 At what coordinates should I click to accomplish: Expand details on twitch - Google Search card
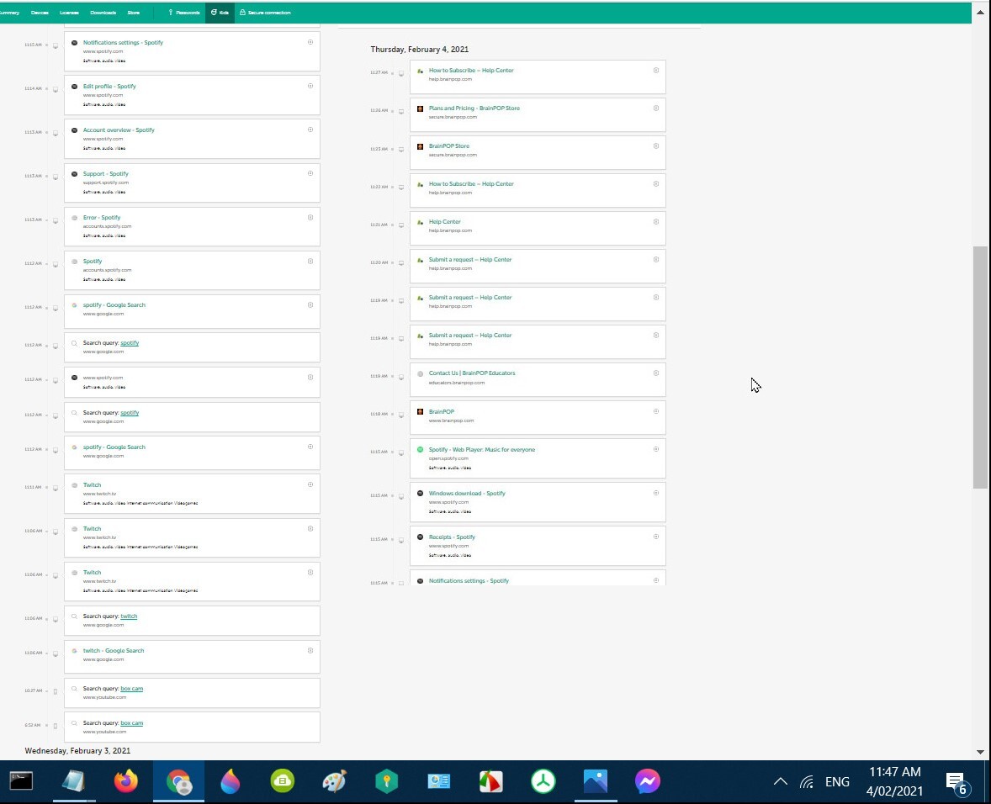310,650
